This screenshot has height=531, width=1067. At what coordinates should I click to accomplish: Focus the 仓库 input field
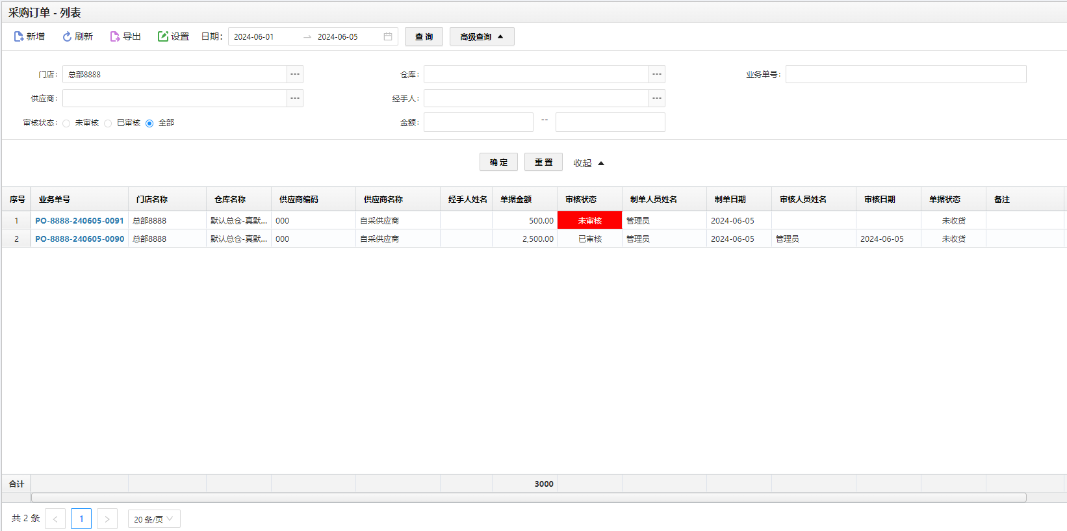point(537,74)
